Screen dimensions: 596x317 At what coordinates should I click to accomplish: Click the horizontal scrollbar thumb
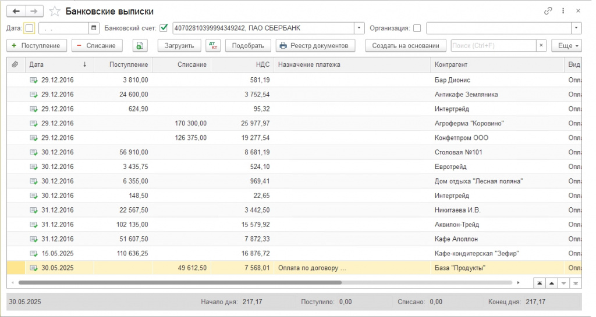(x=180, y=283)
